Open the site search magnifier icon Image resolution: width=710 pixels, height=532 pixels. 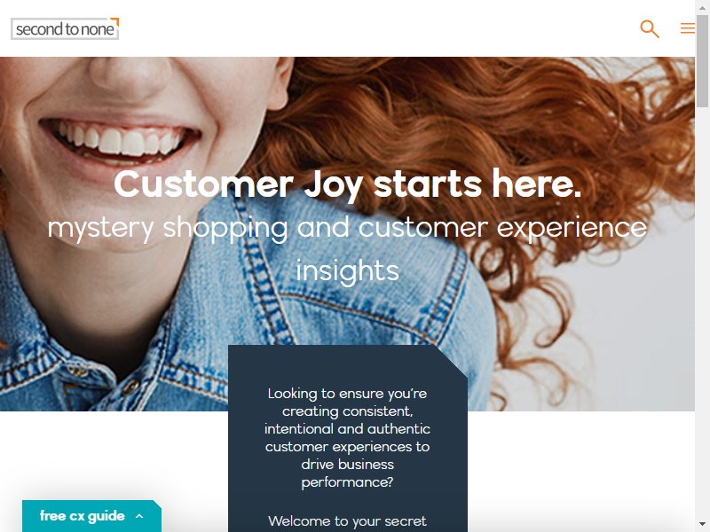tap(650, 29)
